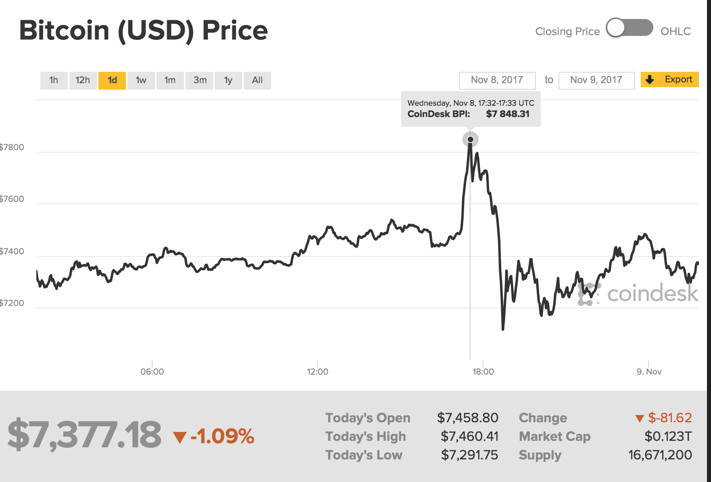
Task: Display All-time price history
Action: [257, 80]
